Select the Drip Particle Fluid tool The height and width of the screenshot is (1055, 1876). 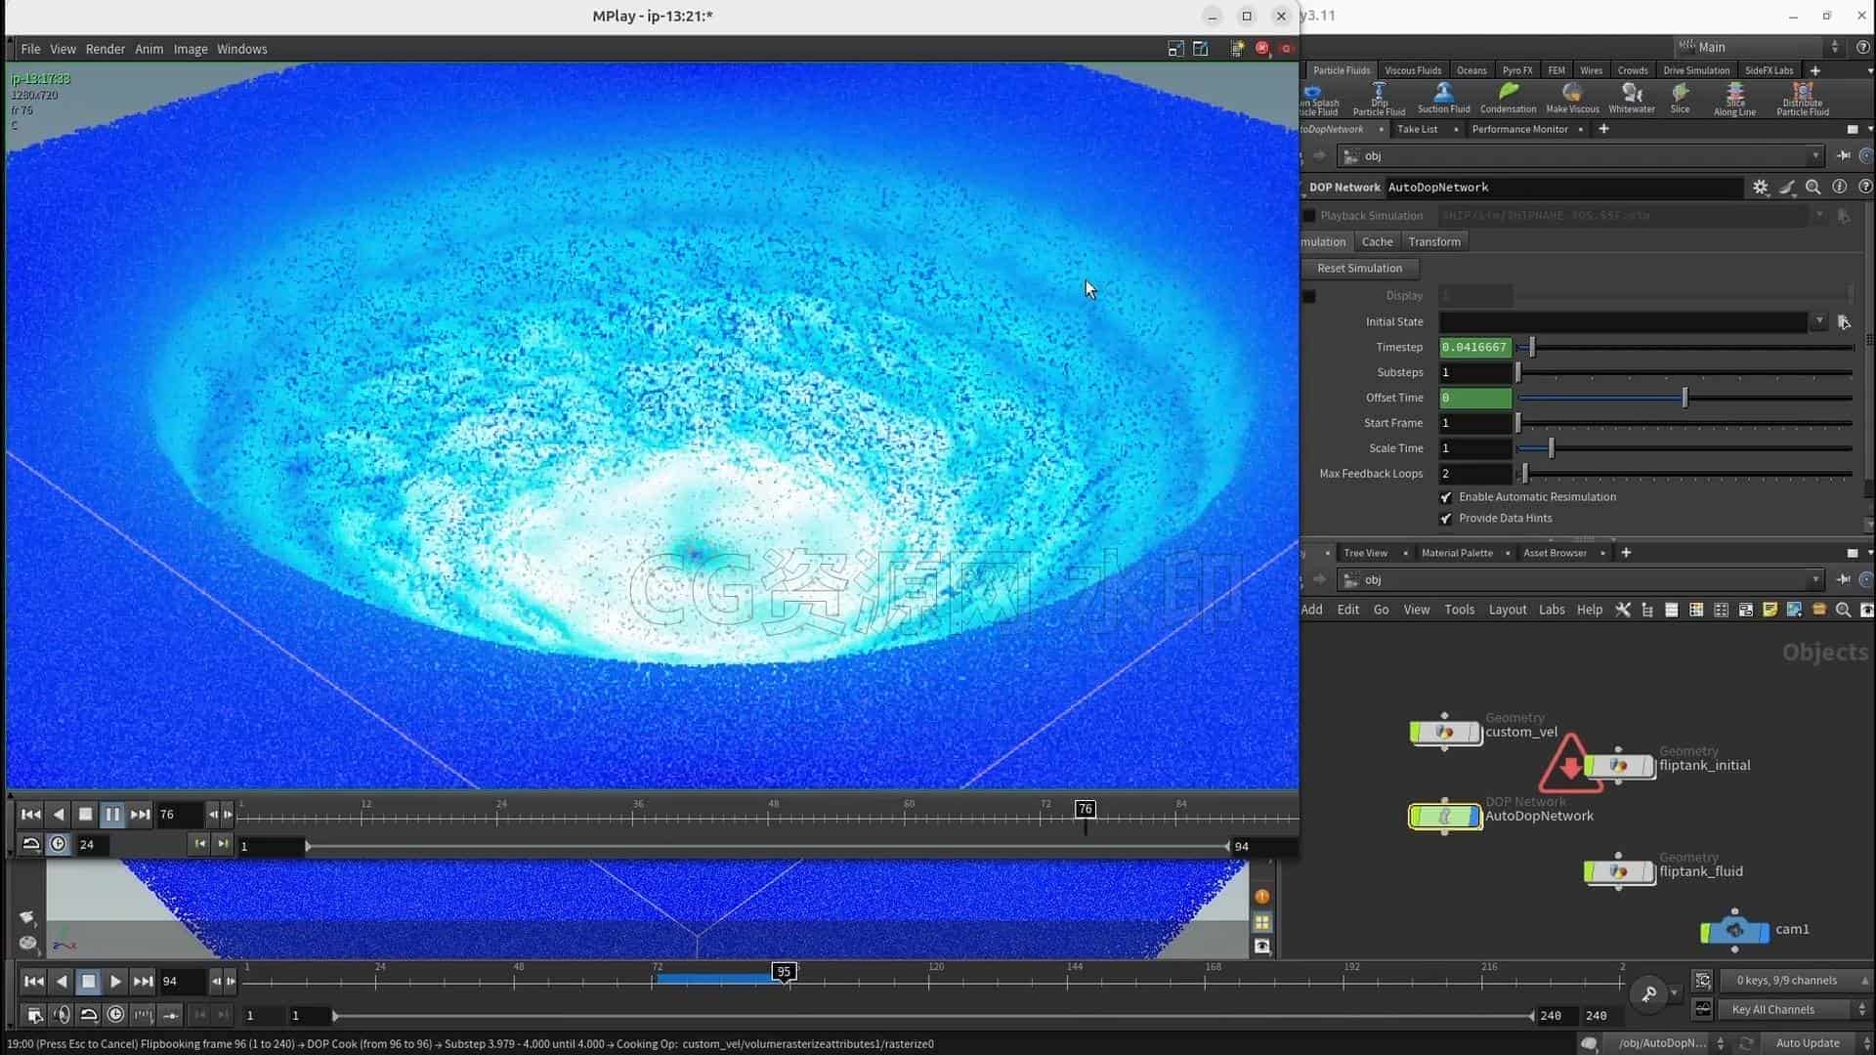pos(1379,99)
